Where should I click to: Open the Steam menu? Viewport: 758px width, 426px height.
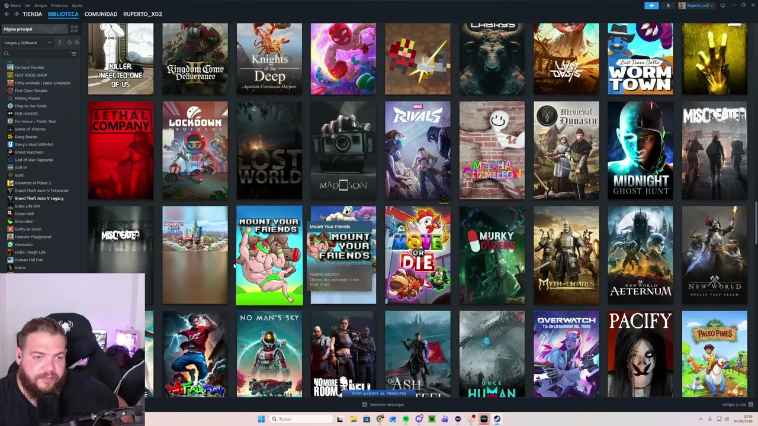(13, 5)
